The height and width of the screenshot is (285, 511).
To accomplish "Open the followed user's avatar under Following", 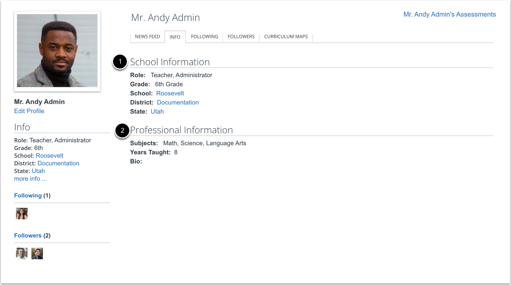I will pos(22,213).
